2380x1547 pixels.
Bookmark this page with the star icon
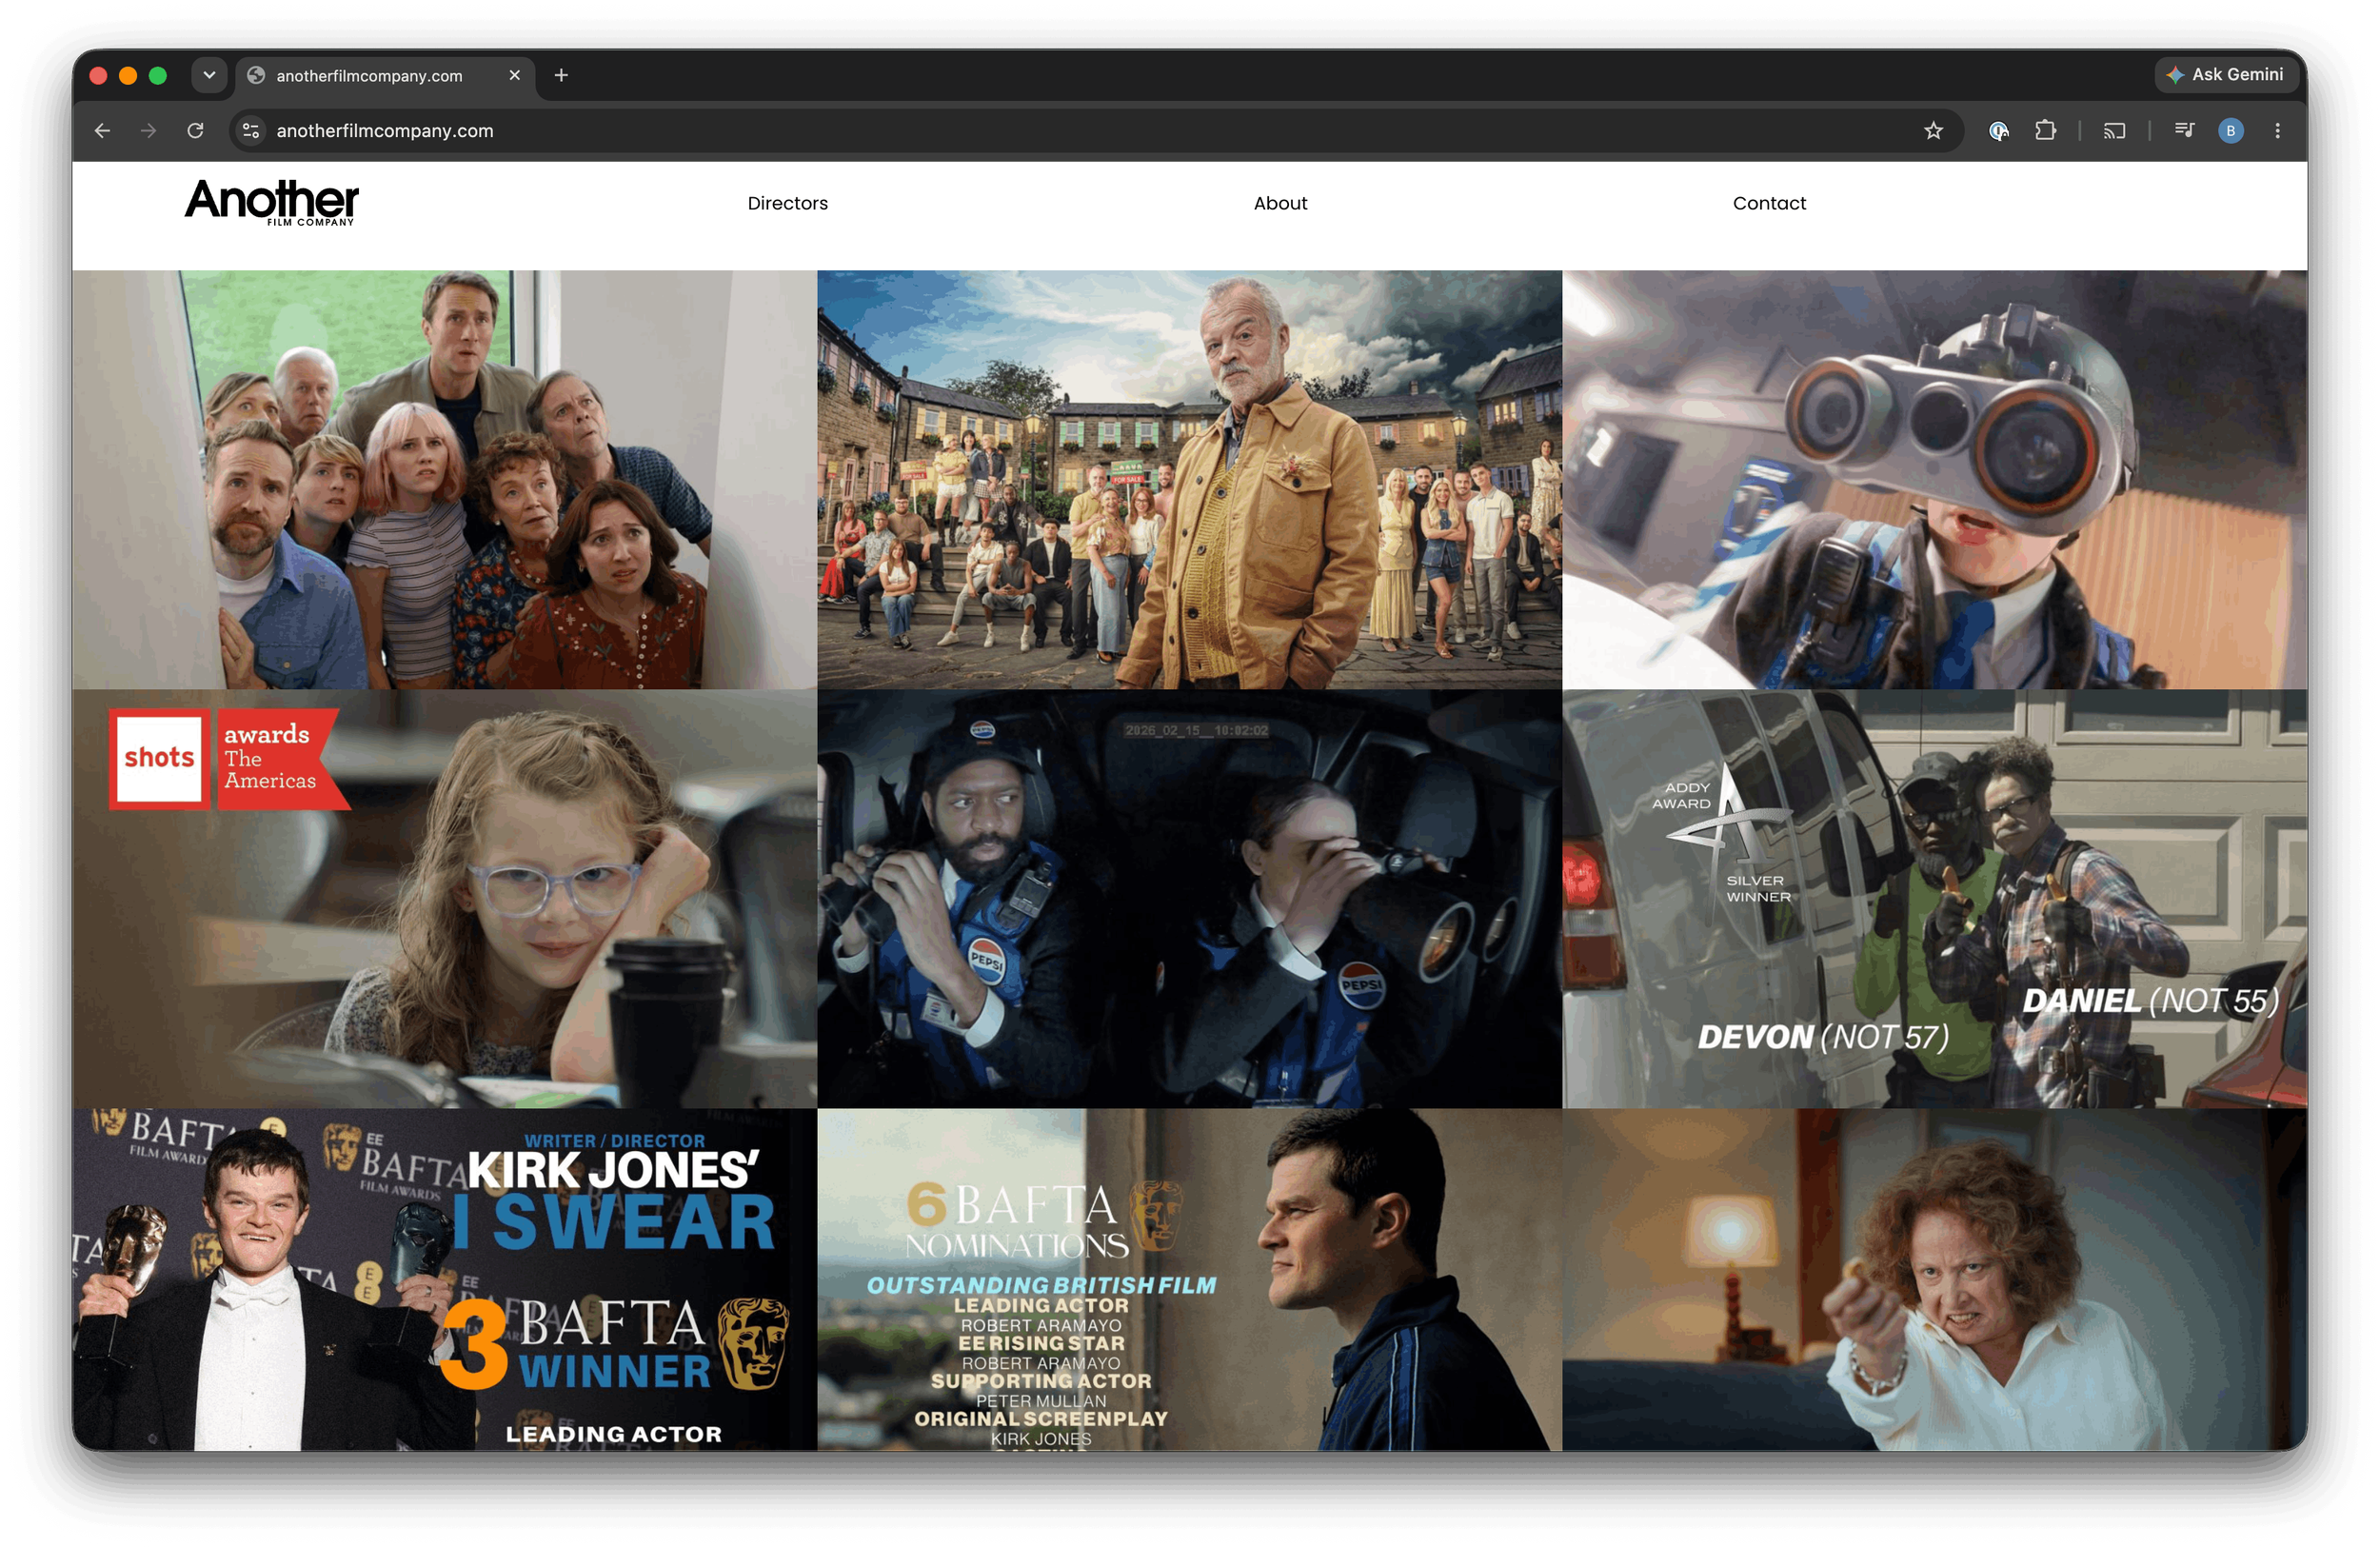[1933, 131]
